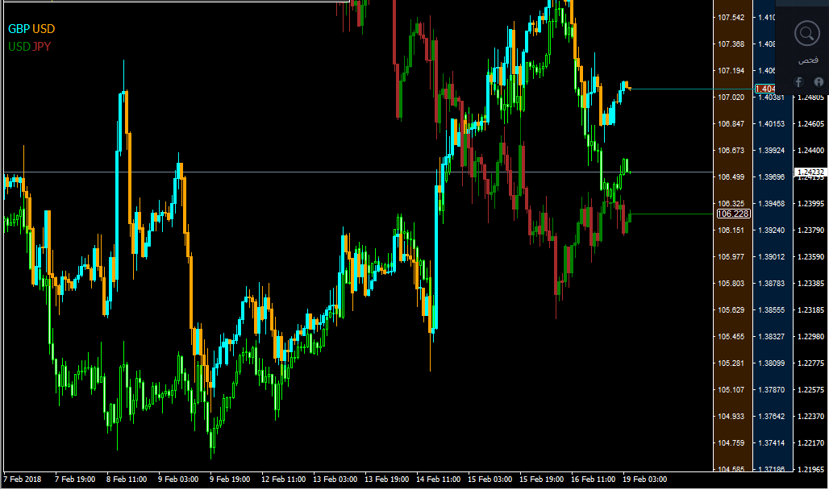The height and width of the screenshot is (490, 829).
Task: Click 1.24400 on the rightmost price scale
Action: [x=810, y=151]
